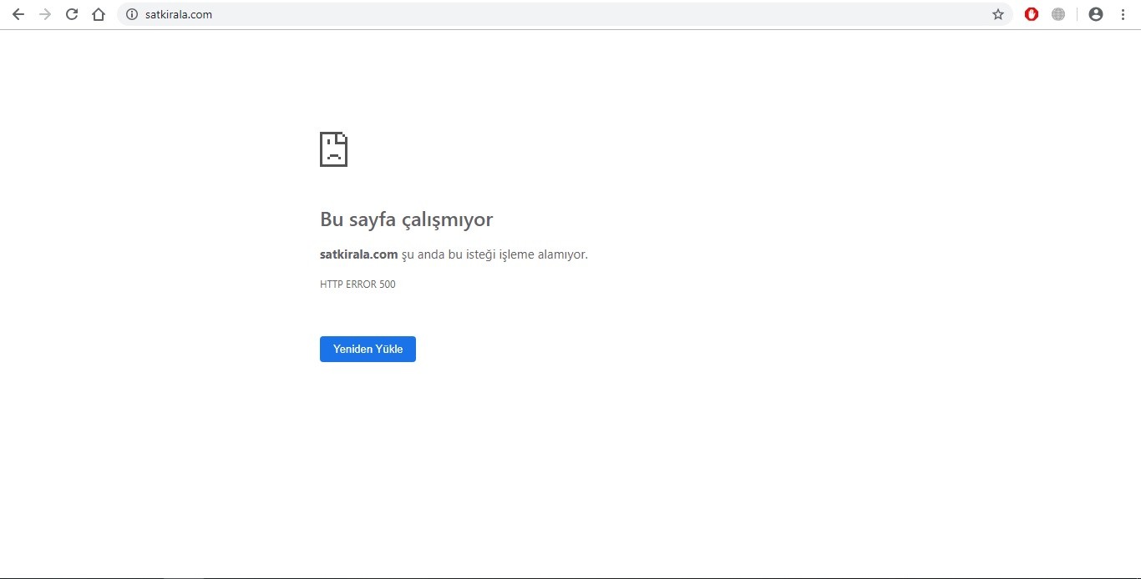Click the HTTP ERROR 500 text

tap(358, 284)
